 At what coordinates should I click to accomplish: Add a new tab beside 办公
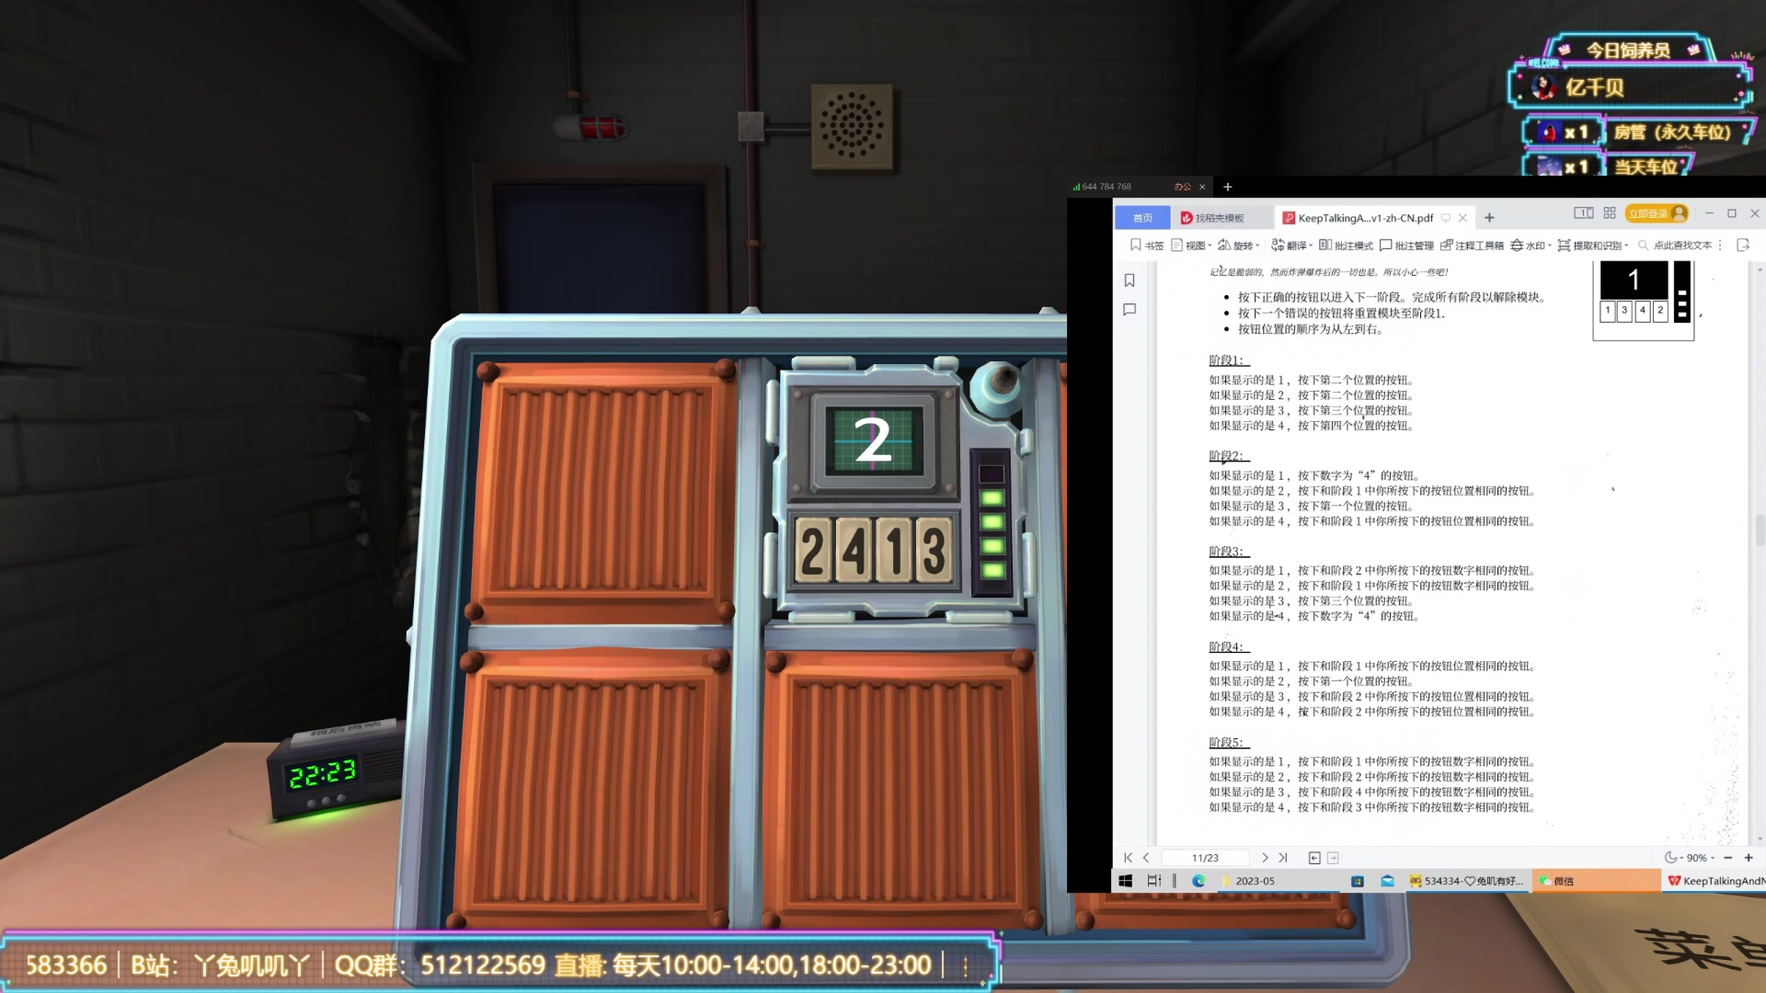pyautogui.click(x=1227, y=187)
